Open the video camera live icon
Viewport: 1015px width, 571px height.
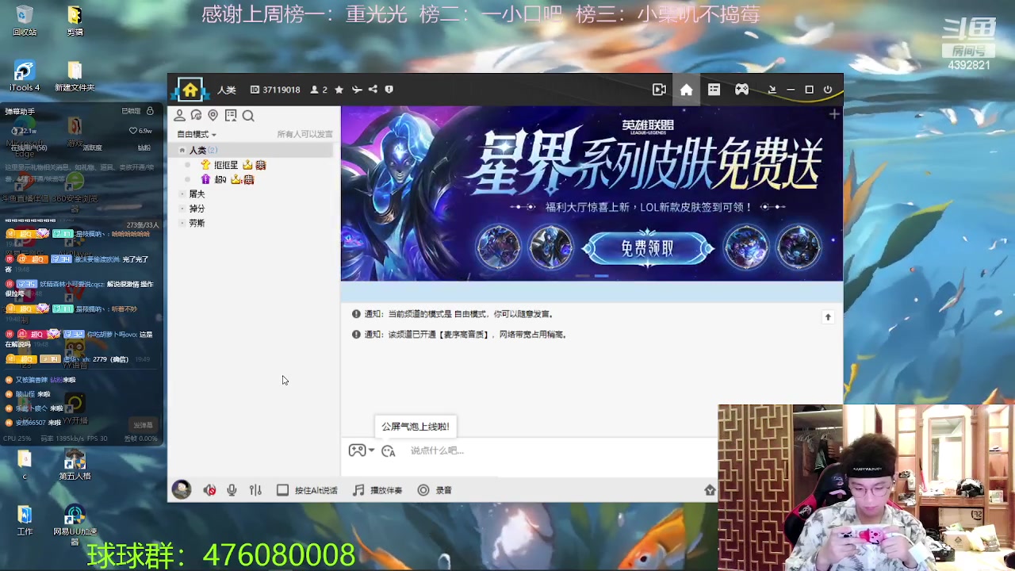[659, 90]
